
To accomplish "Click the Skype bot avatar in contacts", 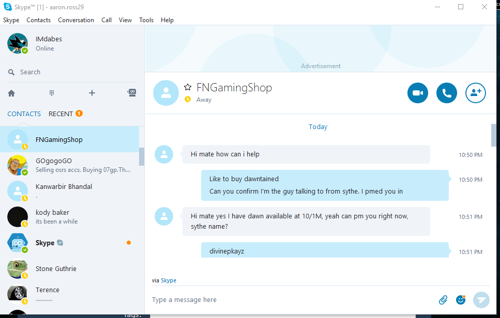I will click(x=18, y=243).
